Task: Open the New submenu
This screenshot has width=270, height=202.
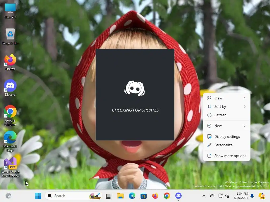Action: coord(226,126)
